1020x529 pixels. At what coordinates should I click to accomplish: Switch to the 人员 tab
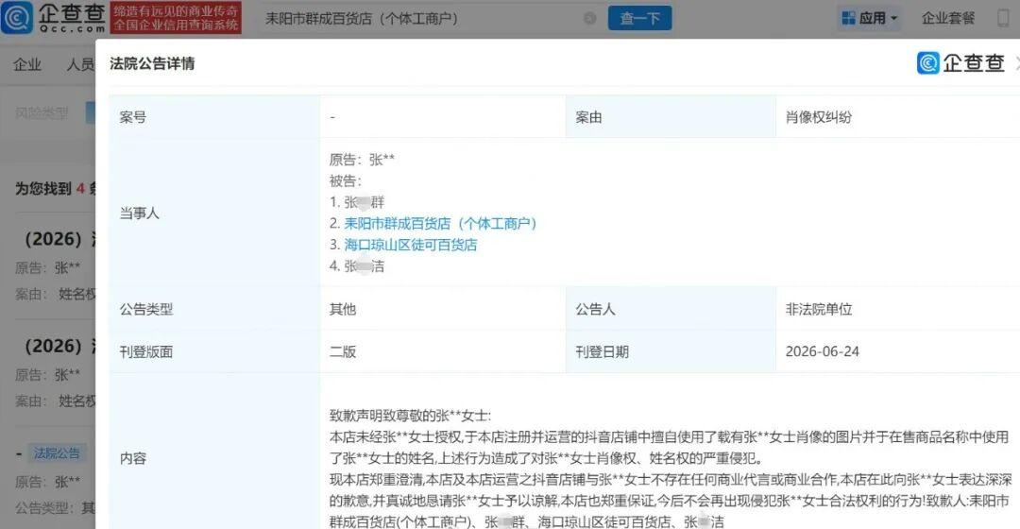click(80, 64)
